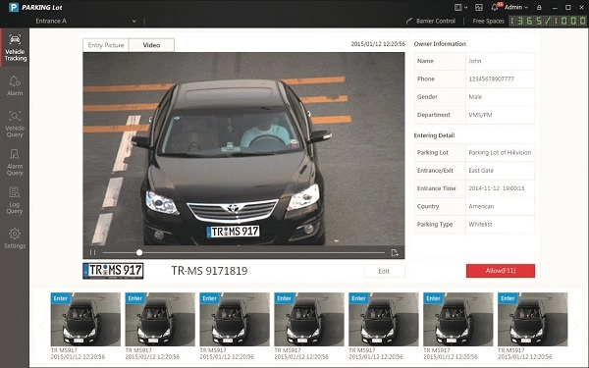This screenshot has height=368, width=589.
Task: Click the lock icon in the title bar
Action: click(x=539, y=7)
